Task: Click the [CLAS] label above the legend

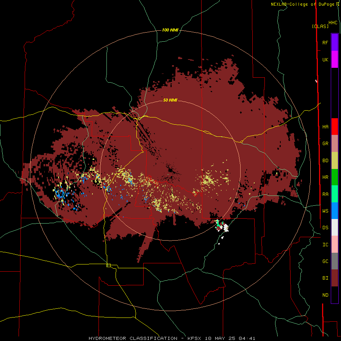Action: (320, 26)
